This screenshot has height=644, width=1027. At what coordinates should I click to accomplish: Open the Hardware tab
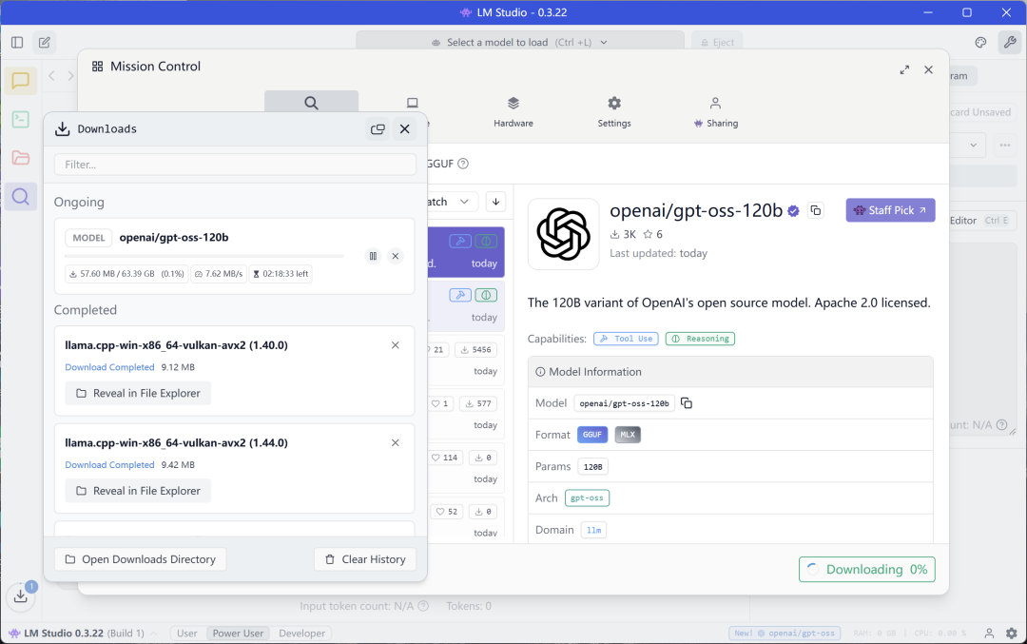pos(513,112)
